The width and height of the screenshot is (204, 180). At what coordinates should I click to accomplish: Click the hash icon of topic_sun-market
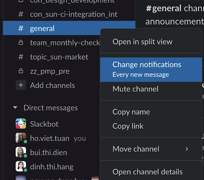[x=21, y=57]
